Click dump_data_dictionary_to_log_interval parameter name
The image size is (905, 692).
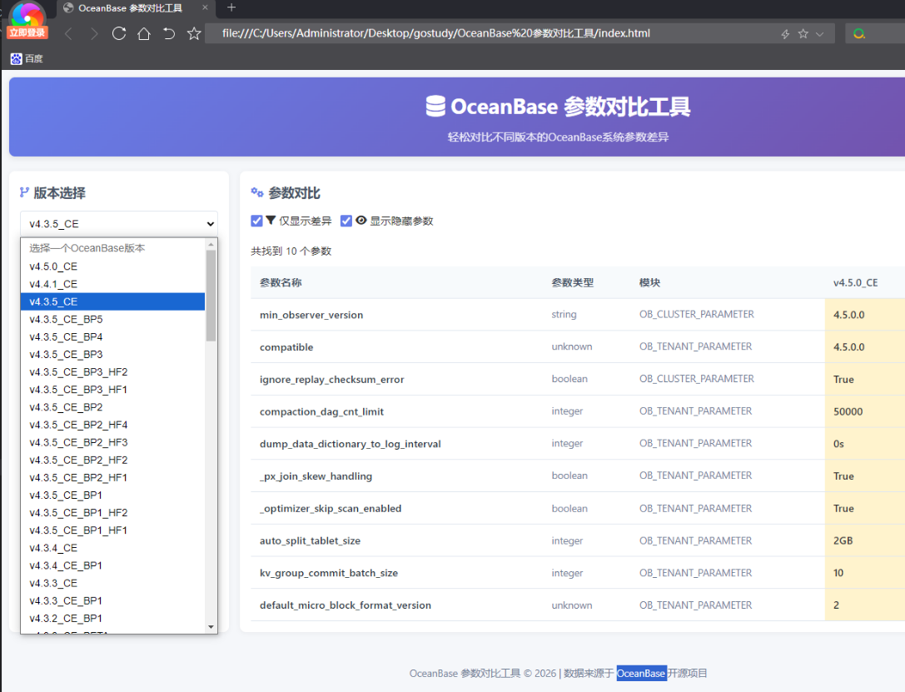[x=351, y=444]
